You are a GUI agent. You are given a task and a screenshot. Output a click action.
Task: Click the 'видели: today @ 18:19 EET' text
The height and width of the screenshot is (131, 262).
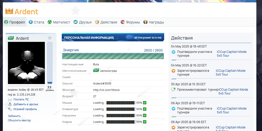26,90
